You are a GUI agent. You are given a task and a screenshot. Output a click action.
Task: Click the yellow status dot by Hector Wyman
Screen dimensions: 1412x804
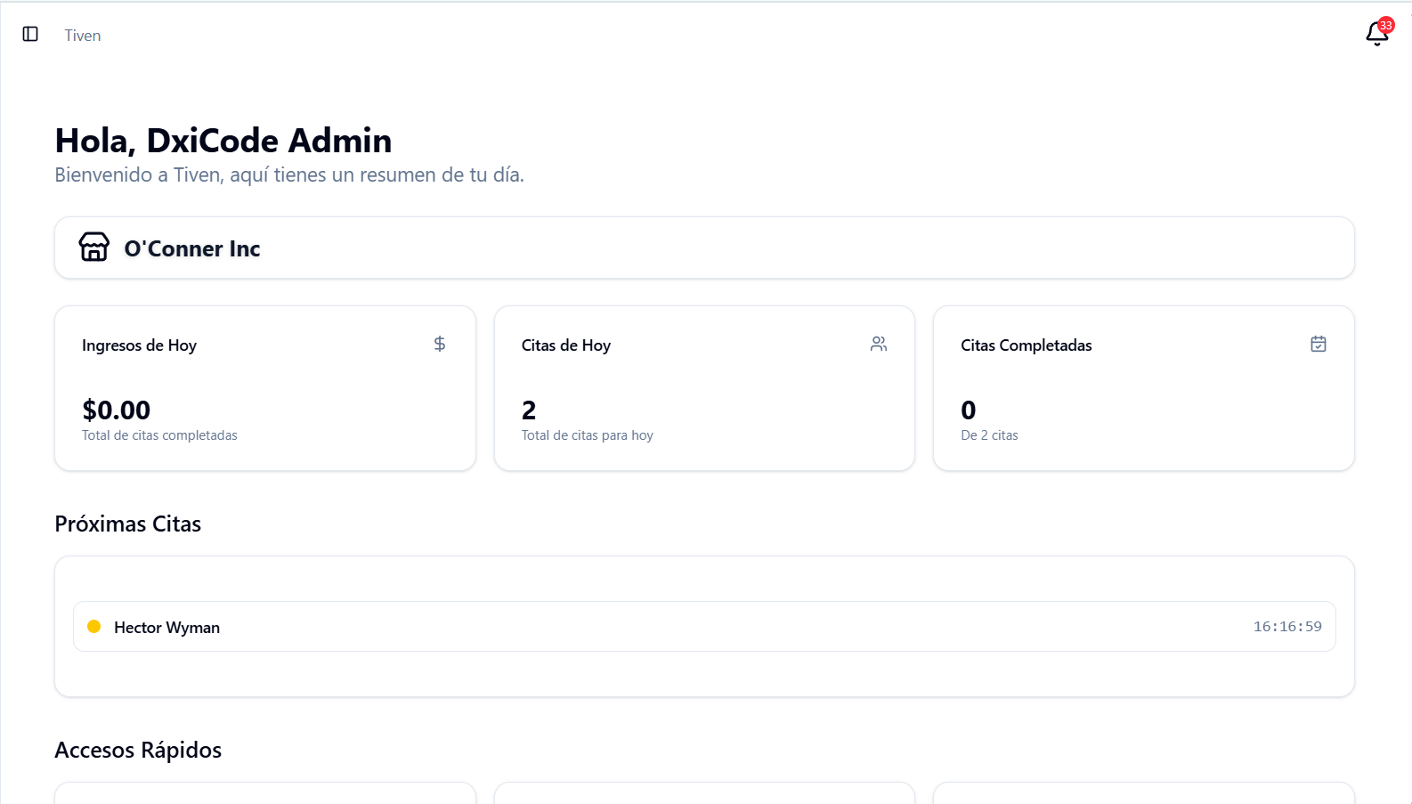94,627
